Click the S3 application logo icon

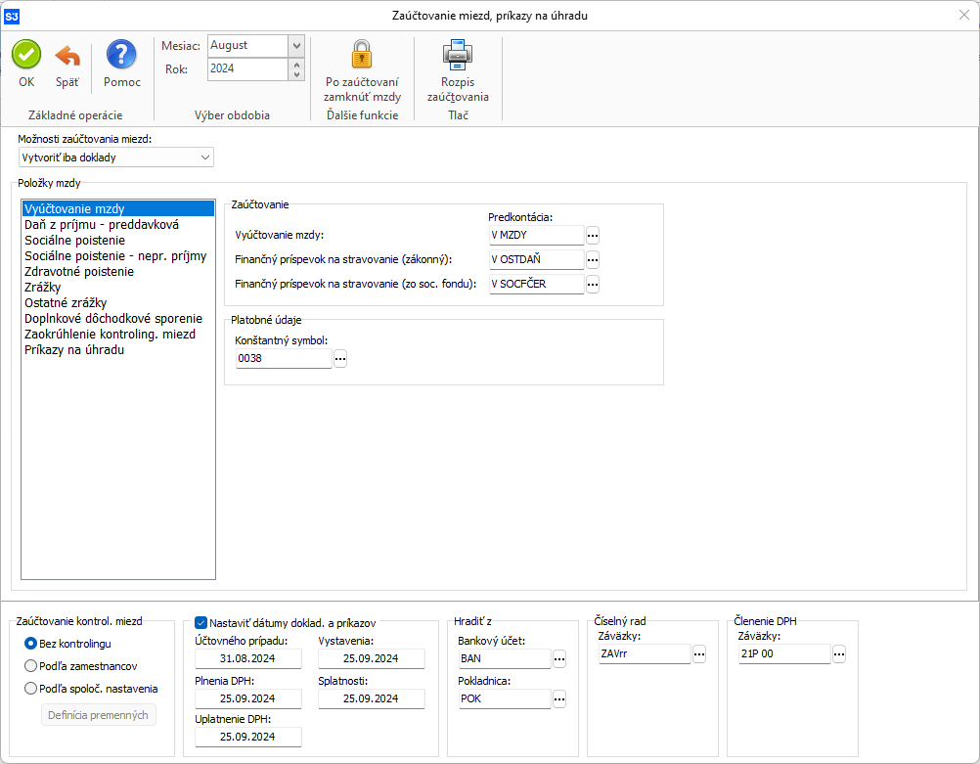pyautogui.click(x=12, y=16)
